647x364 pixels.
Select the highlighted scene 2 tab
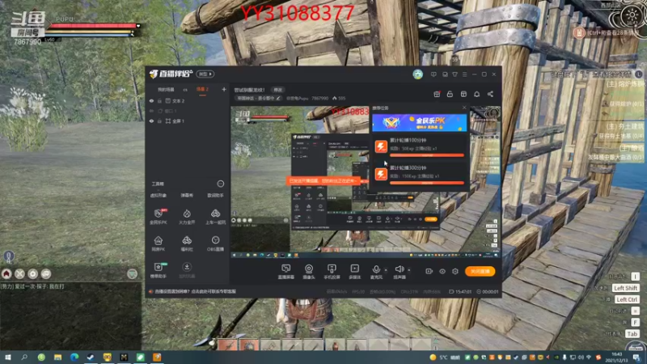pyautogui.click(x=202, y=90)
